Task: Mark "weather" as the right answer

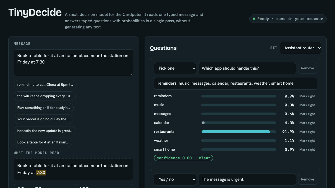Action: [307, 141]
